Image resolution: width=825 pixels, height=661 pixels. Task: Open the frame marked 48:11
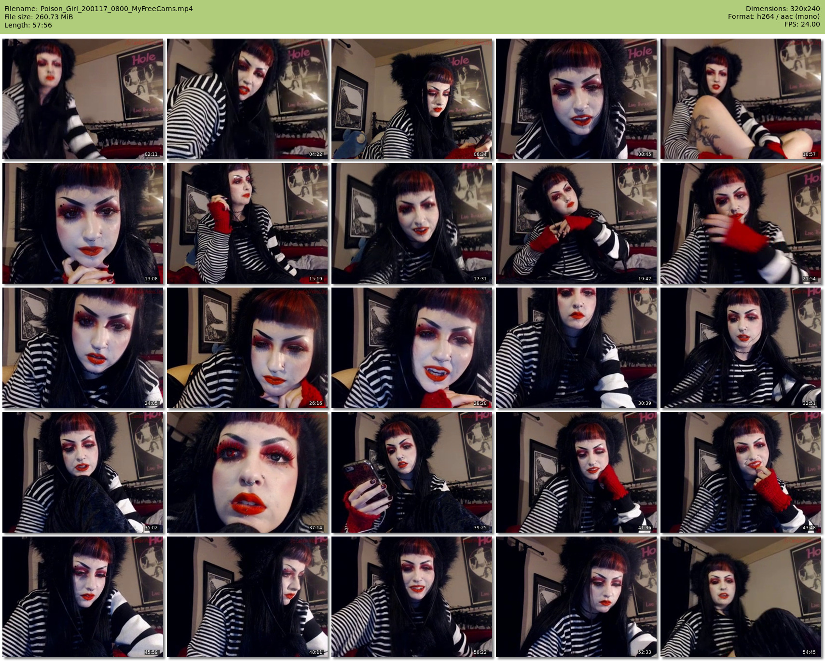click(x=247, y=597)
